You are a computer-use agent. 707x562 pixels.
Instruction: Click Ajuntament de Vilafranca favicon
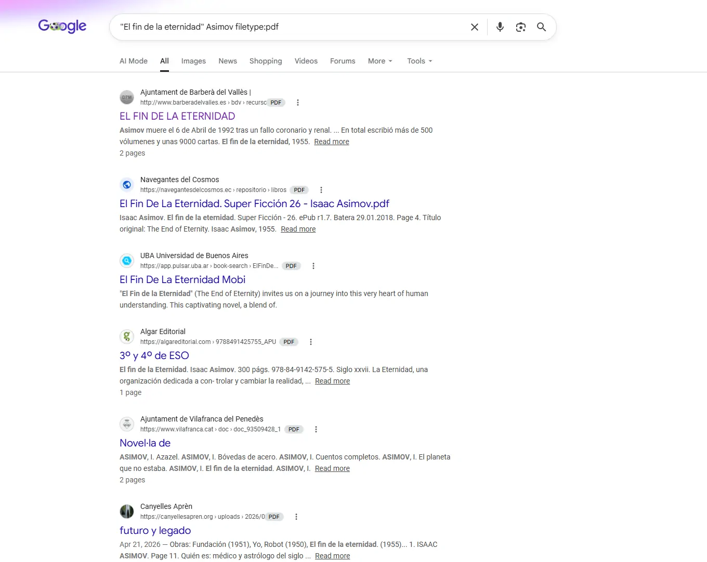tap(127, 424)
